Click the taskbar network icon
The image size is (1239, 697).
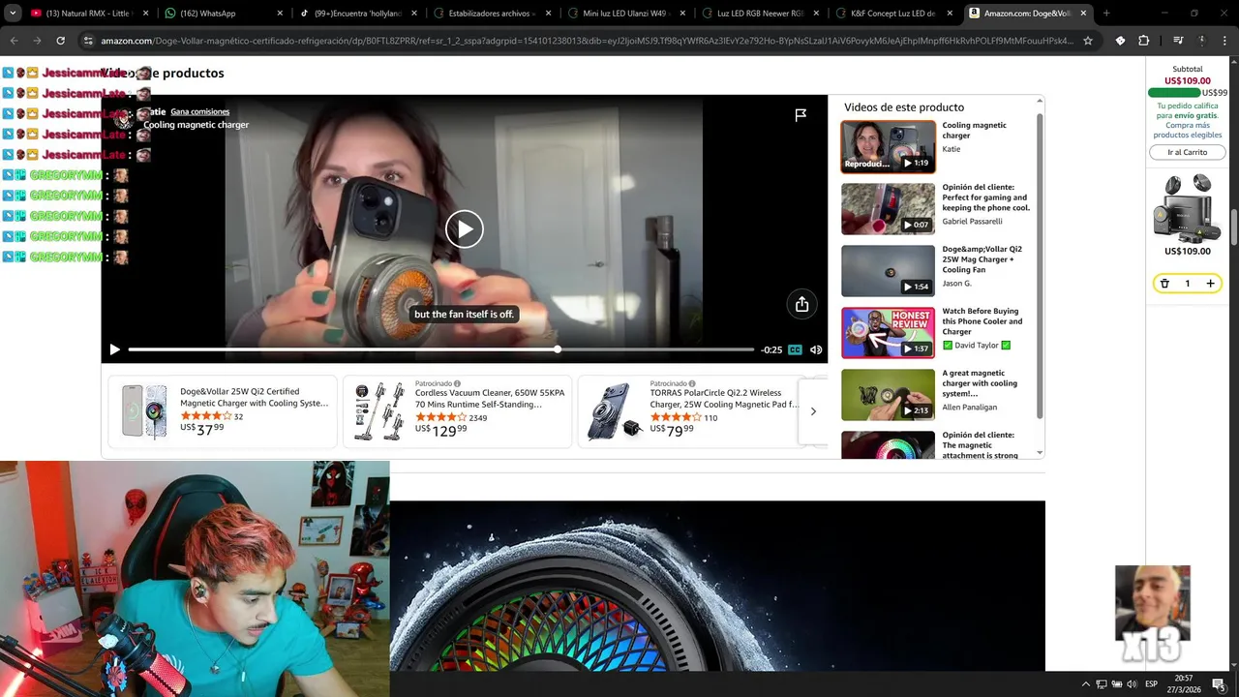coord(1102,684)
